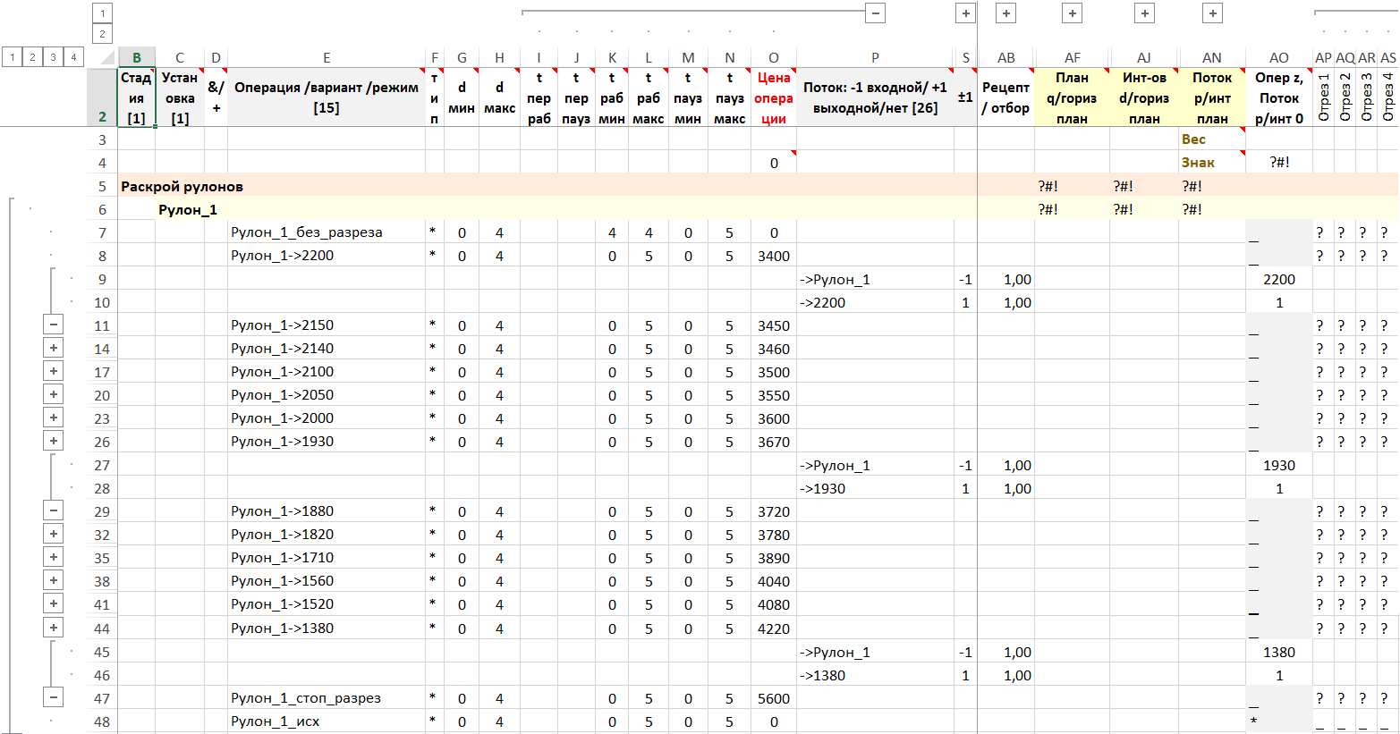Expand the column group above column S
The width and height of the screenshot is (1400, 734).
point(965,13)
